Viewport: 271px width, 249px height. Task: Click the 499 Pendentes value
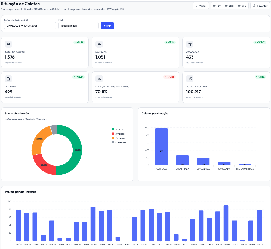(x=8, y=92)
